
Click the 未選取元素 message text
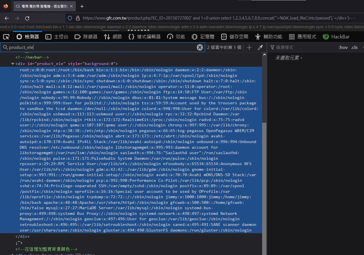click(289, 58)
